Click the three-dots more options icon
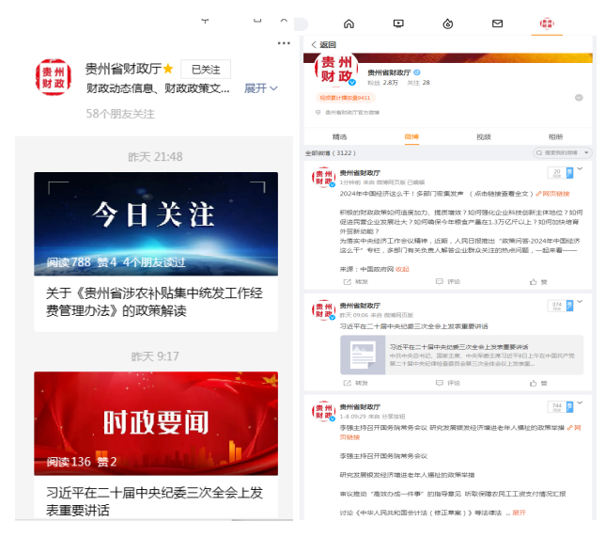 [284, 43]
